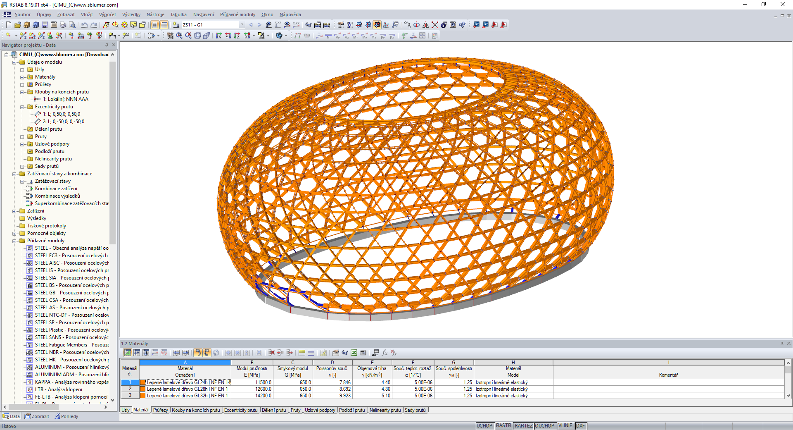Open the new project icon
This screenshot has height=430, width=793.
[8, 25]
